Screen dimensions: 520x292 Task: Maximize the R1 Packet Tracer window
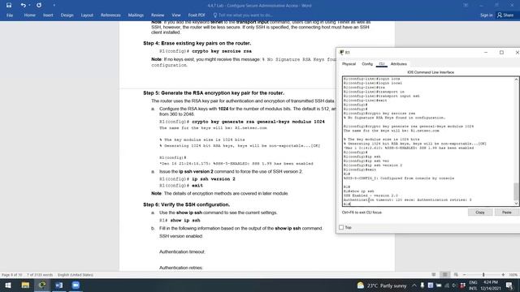coord(501,52)
